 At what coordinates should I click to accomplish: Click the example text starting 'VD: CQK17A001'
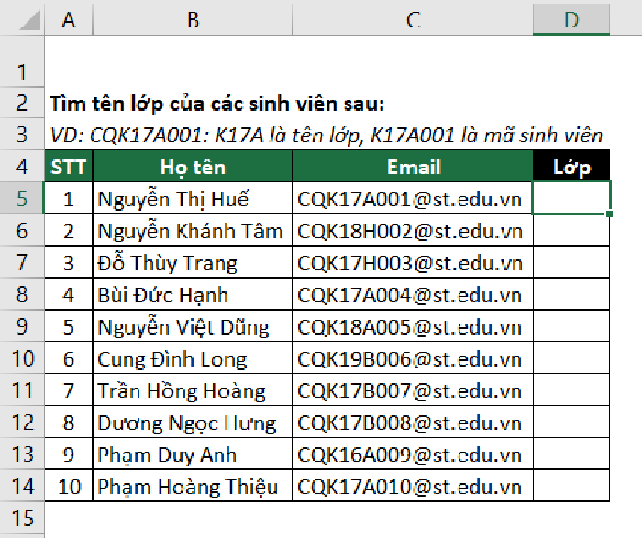(x=327, y=135)
